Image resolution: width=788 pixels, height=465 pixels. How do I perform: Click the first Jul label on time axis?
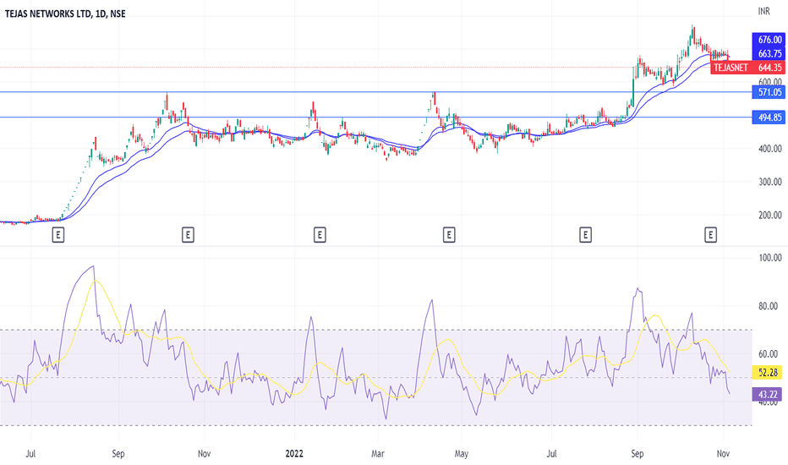click(30, 453)
